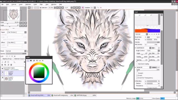Reset Angle using navigator square button
Image resolution: width=178 pixels, height=100 pixels.
tap(26, 26)
